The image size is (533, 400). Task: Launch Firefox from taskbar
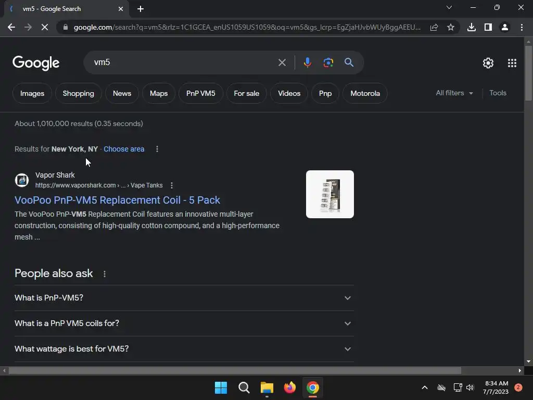(289, 387)
